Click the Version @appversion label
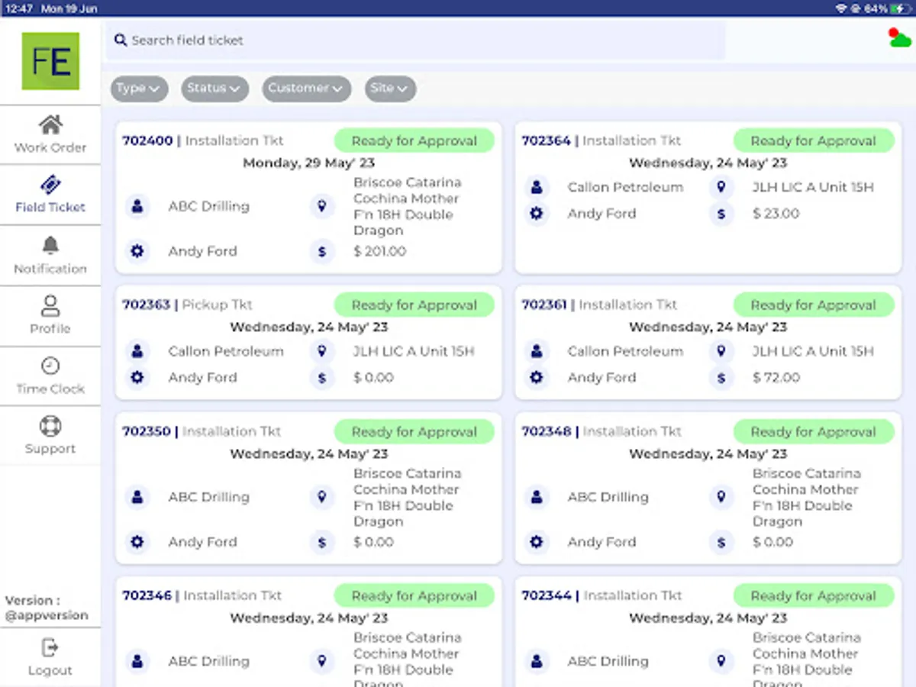Image resolution: width=916 pixels, height=687 pixels. pos(47,608)
